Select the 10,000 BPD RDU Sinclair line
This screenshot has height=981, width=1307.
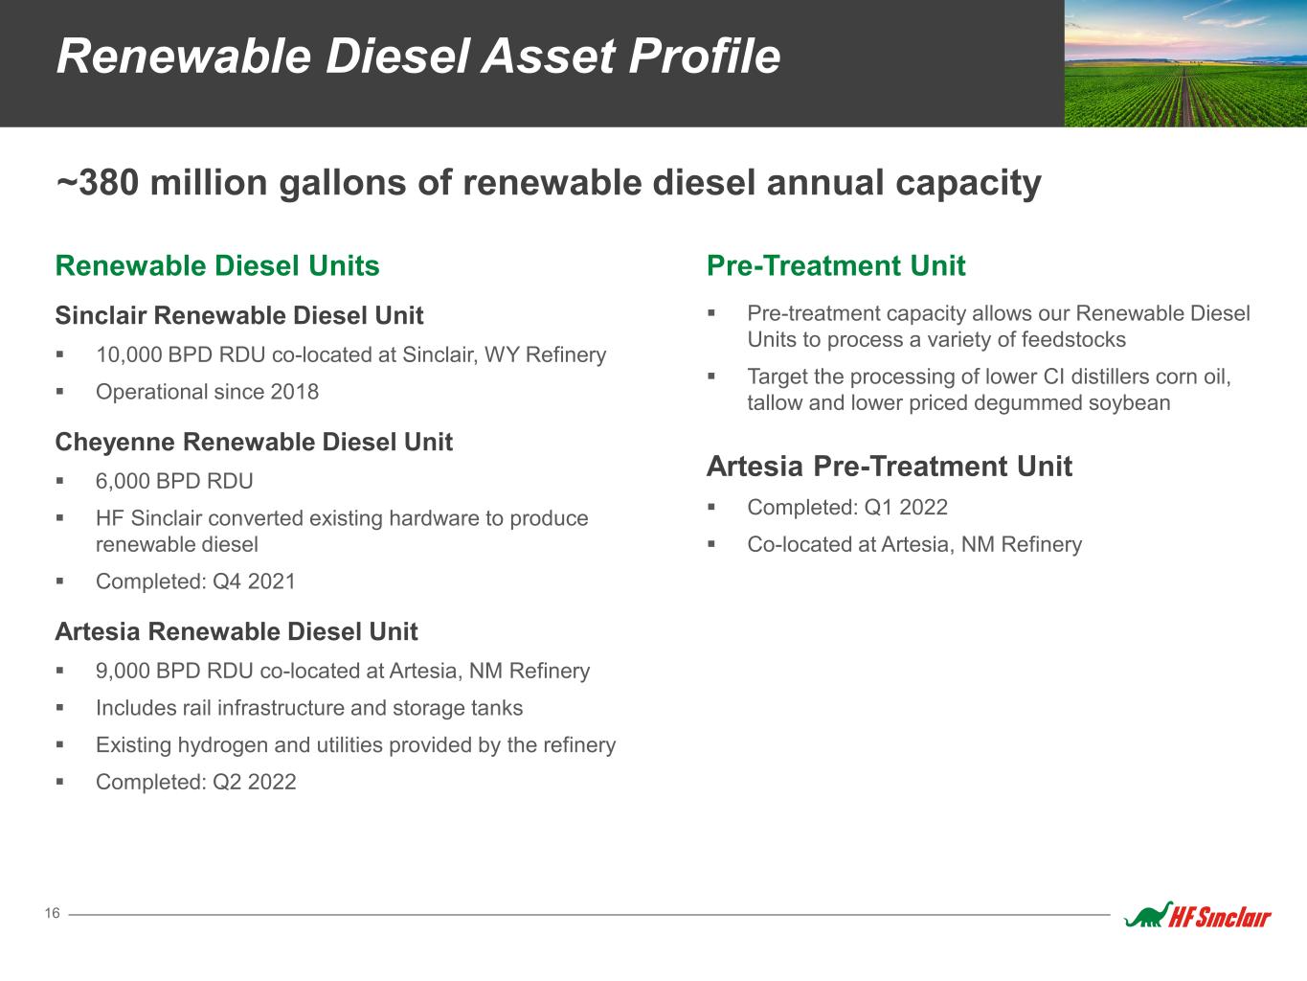coord(350,355)
